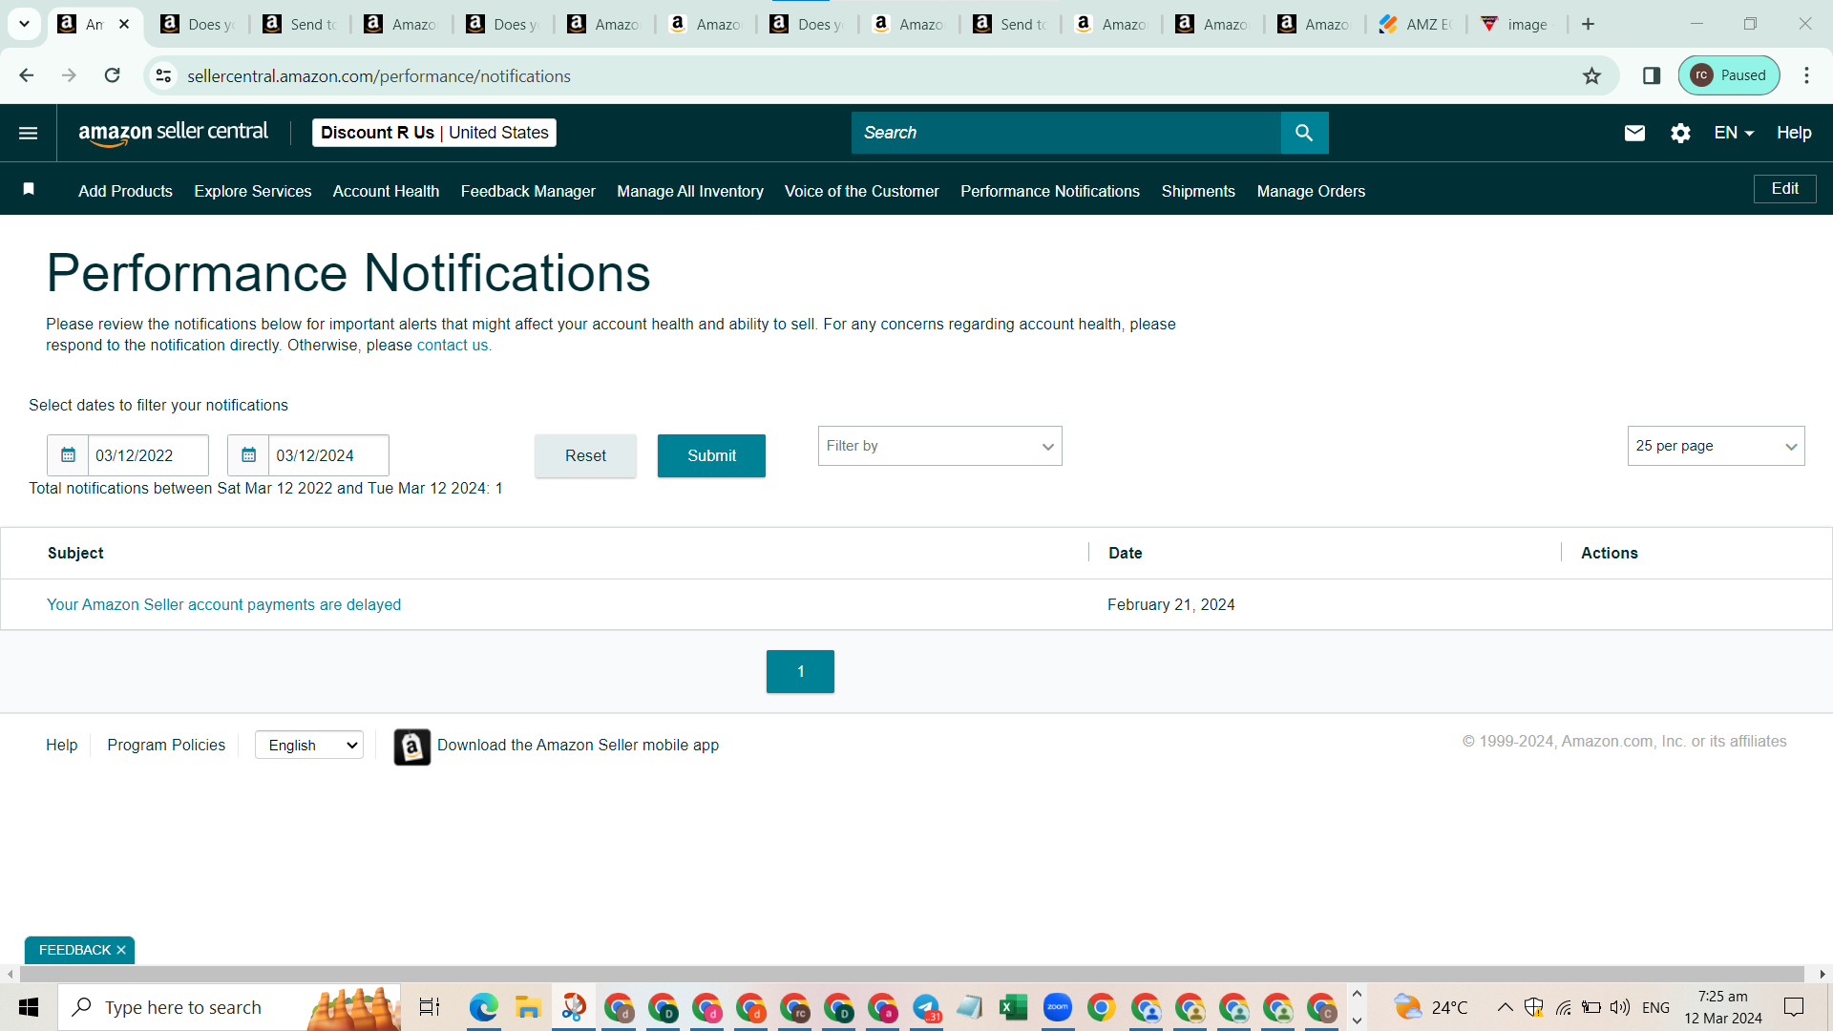Viewport: 1833px width, 1031px height.
Task: Open the Discount R Us account switcher
Action: tap(434, 133)
